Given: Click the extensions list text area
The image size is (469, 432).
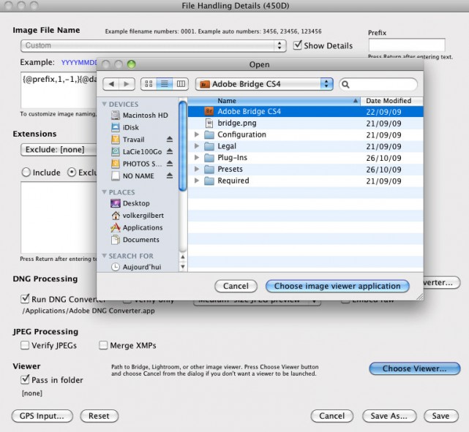Looking at the screenshot, I should [59, 217].
